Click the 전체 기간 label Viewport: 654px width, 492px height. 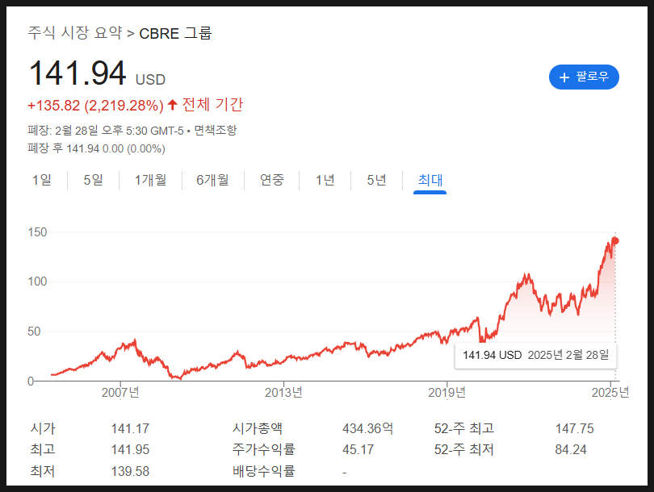pos(212,105)
